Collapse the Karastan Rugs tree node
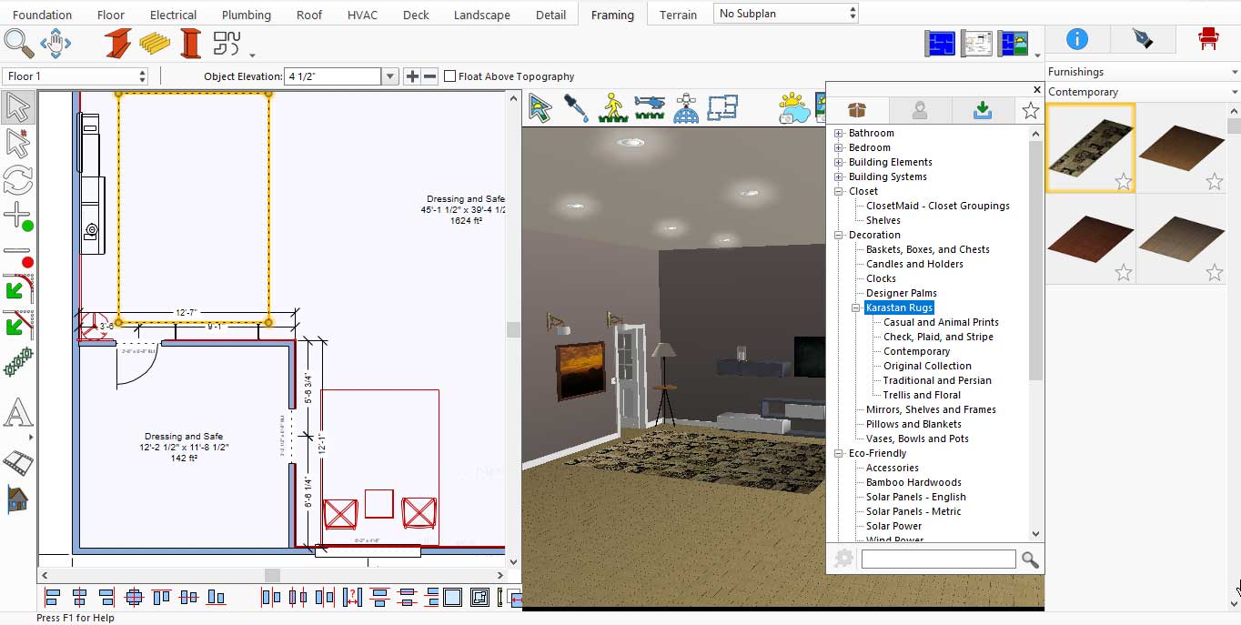Screen dimensions: 1241x625 [x=856, y=307]
